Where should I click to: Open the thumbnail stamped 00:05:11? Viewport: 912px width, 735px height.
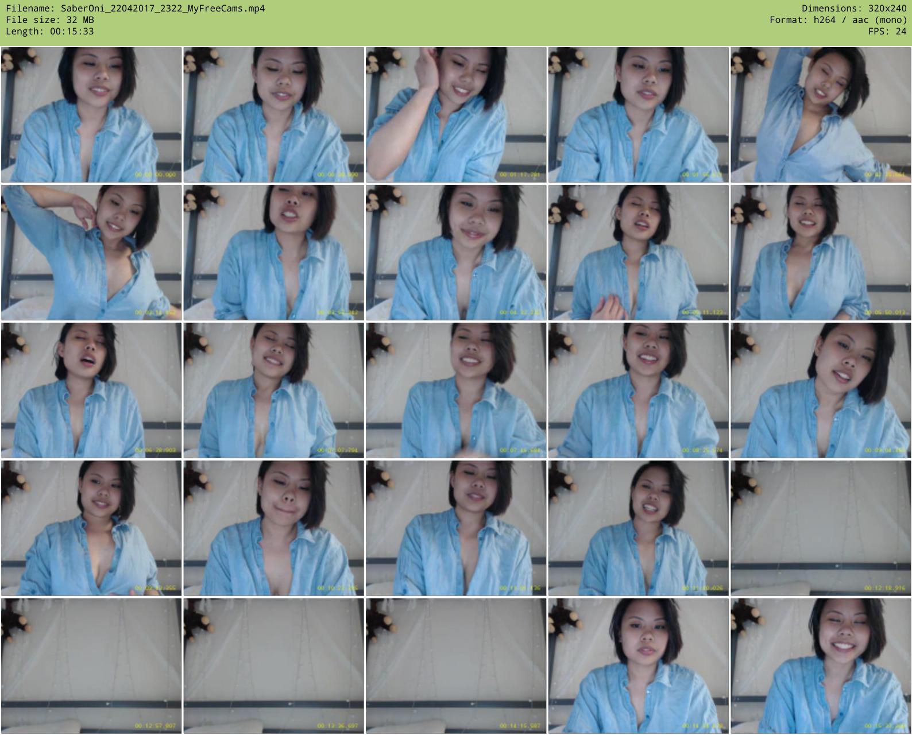(x=638, y=253)
